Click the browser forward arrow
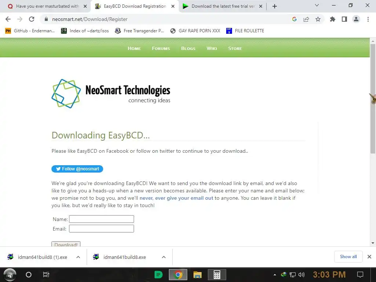 (x=20, y=19)
